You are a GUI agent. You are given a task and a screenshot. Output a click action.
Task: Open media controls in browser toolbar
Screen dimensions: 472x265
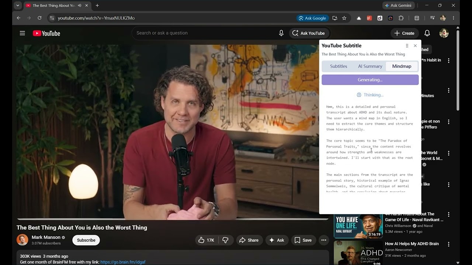pyautogui.click(x=432, y=18)
